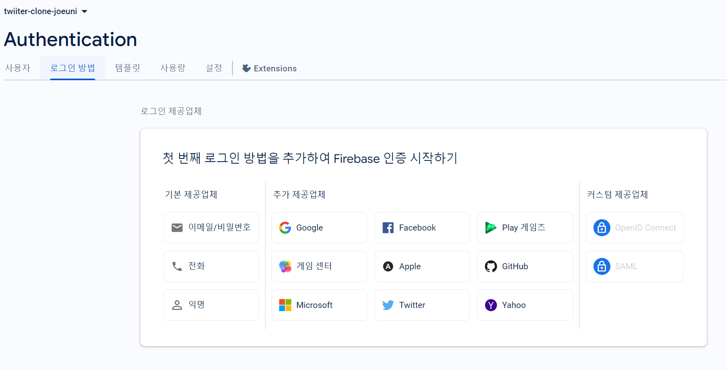Click the GitHub octocat icon
The image size is (727, 370).
pos(491,266)
